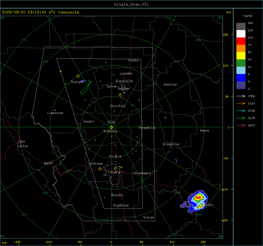
Task: Click the light blue 8-20 swatch
Action: tap(241, 70)
